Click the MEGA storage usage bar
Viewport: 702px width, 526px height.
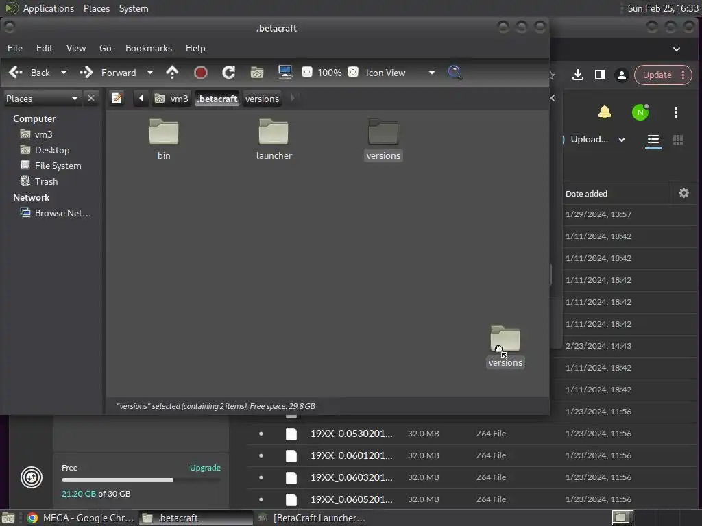pos(141,480)
